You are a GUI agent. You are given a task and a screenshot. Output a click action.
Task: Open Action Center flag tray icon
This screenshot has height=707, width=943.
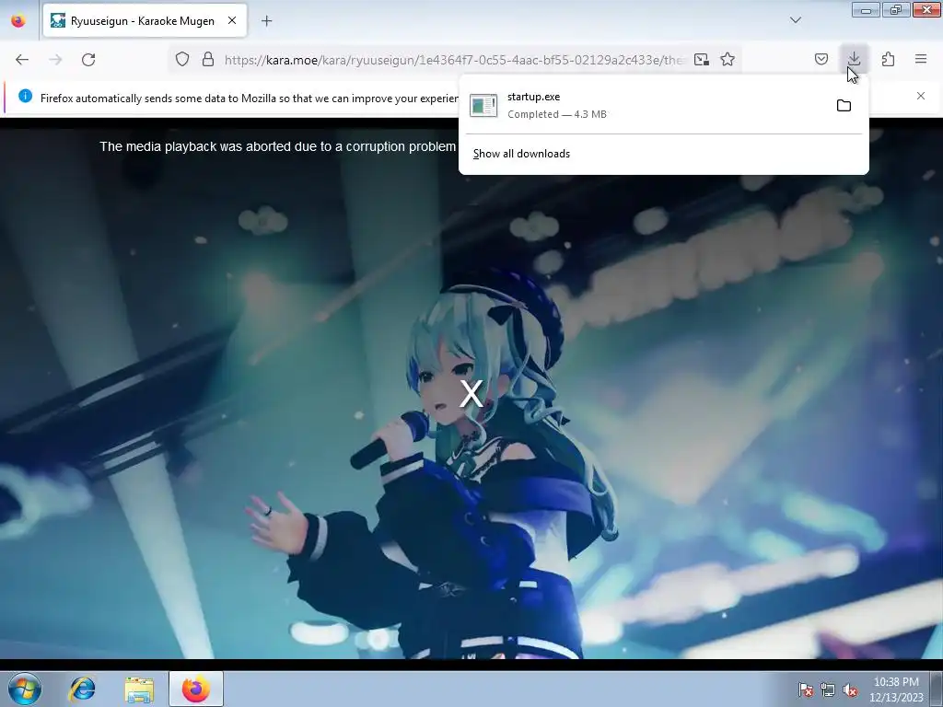point(805,690)
